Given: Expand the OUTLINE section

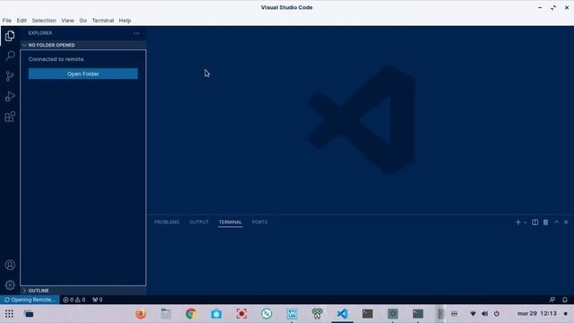Looking at the screenshot, I should click(x=83, y=291).
